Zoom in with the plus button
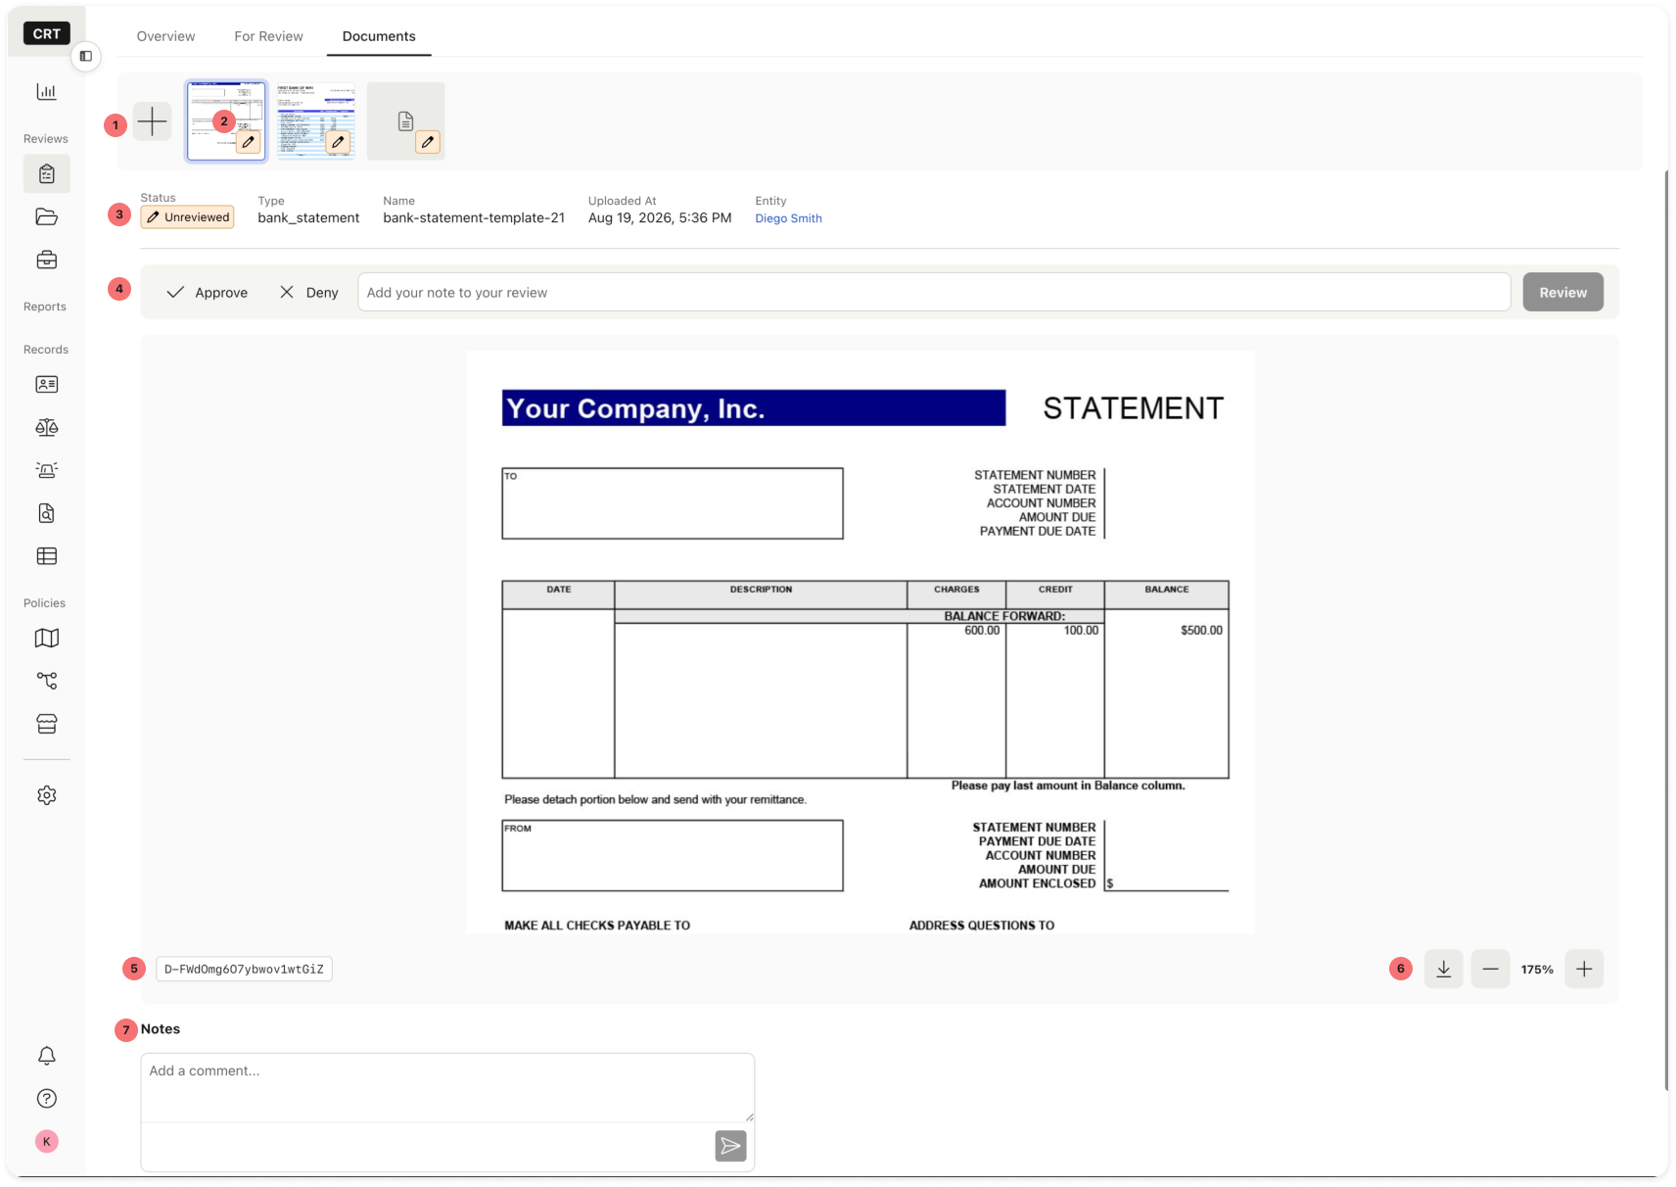1676x1187 pixels. pyautogui.click(x=1584, y=970)
